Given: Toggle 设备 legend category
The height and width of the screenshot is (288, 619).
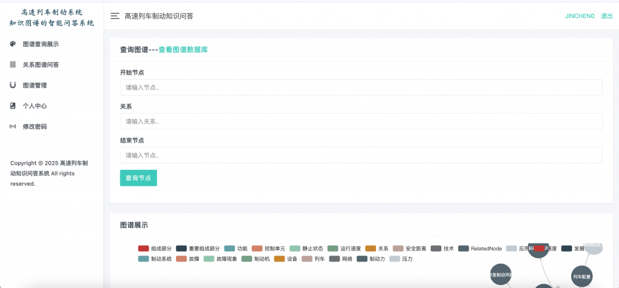Looking at the screenshot, I should point(286,259).
